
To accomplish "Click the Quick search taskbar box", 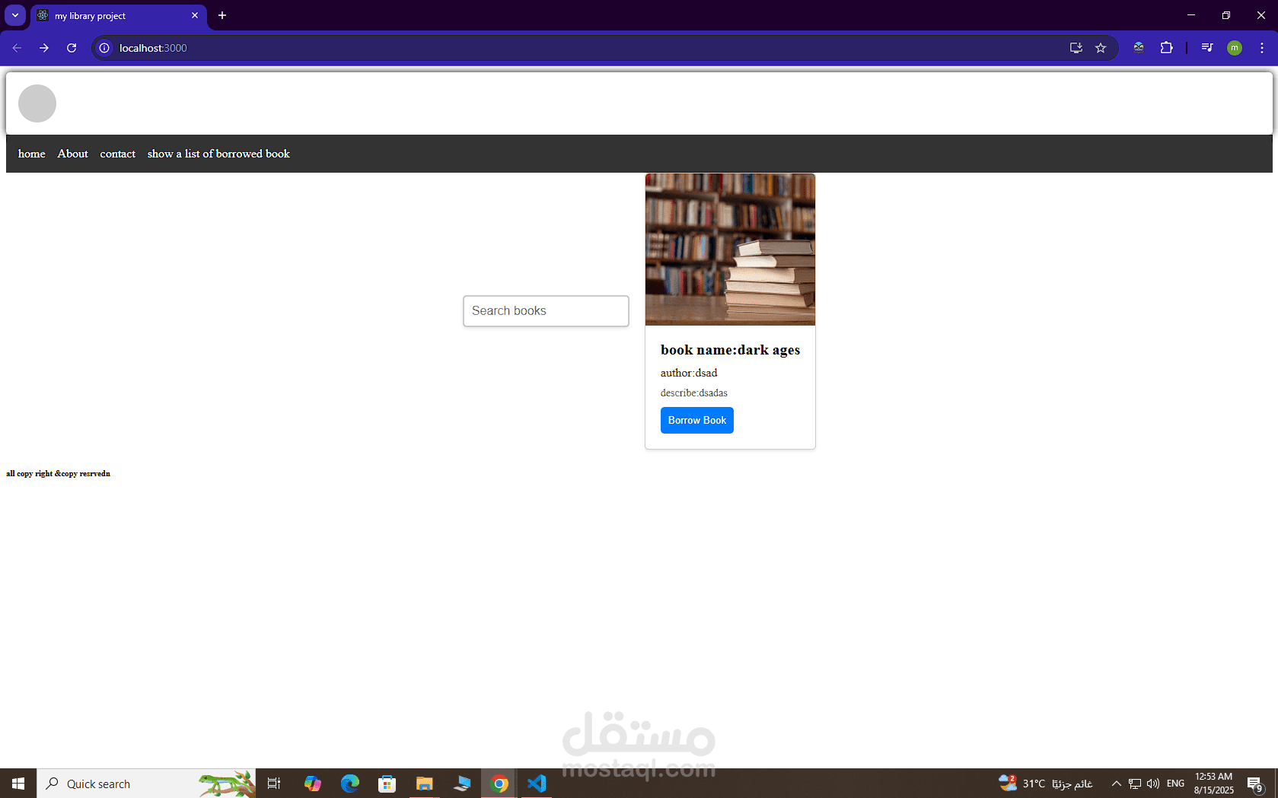I will [x=146, y=784].
